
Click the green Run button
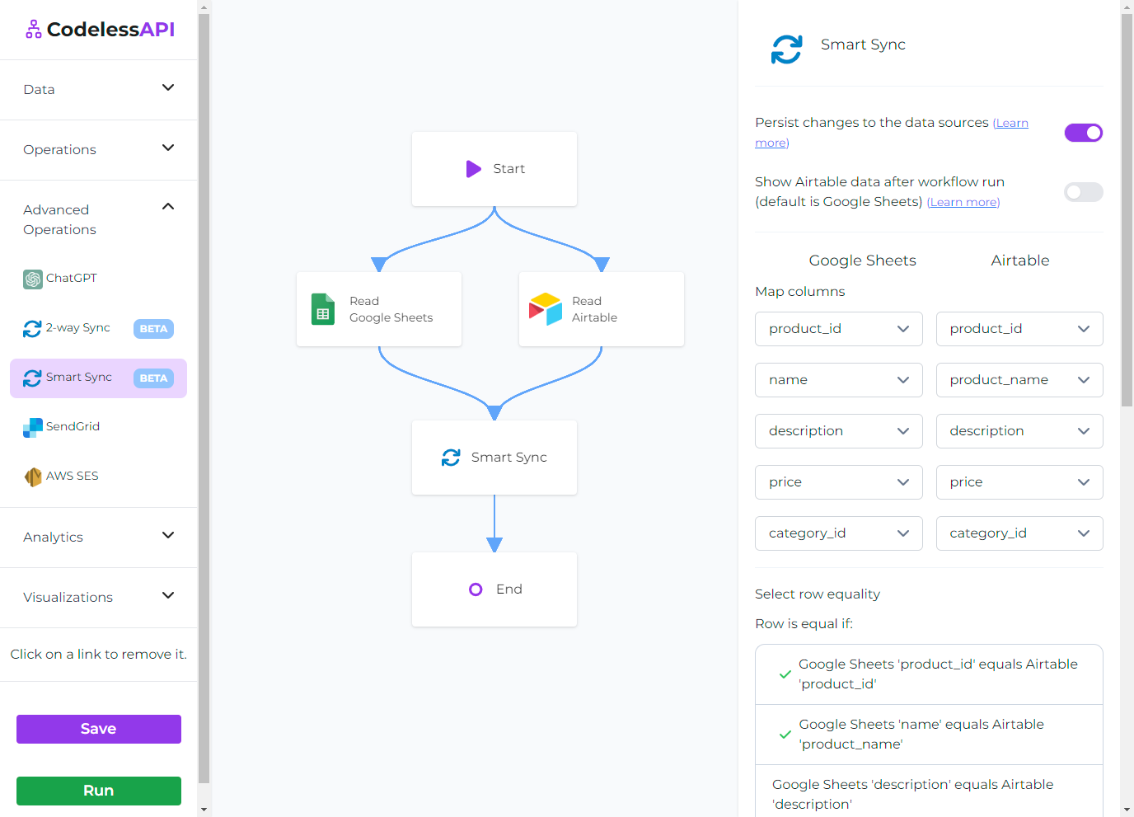click(x=99, y=791)
